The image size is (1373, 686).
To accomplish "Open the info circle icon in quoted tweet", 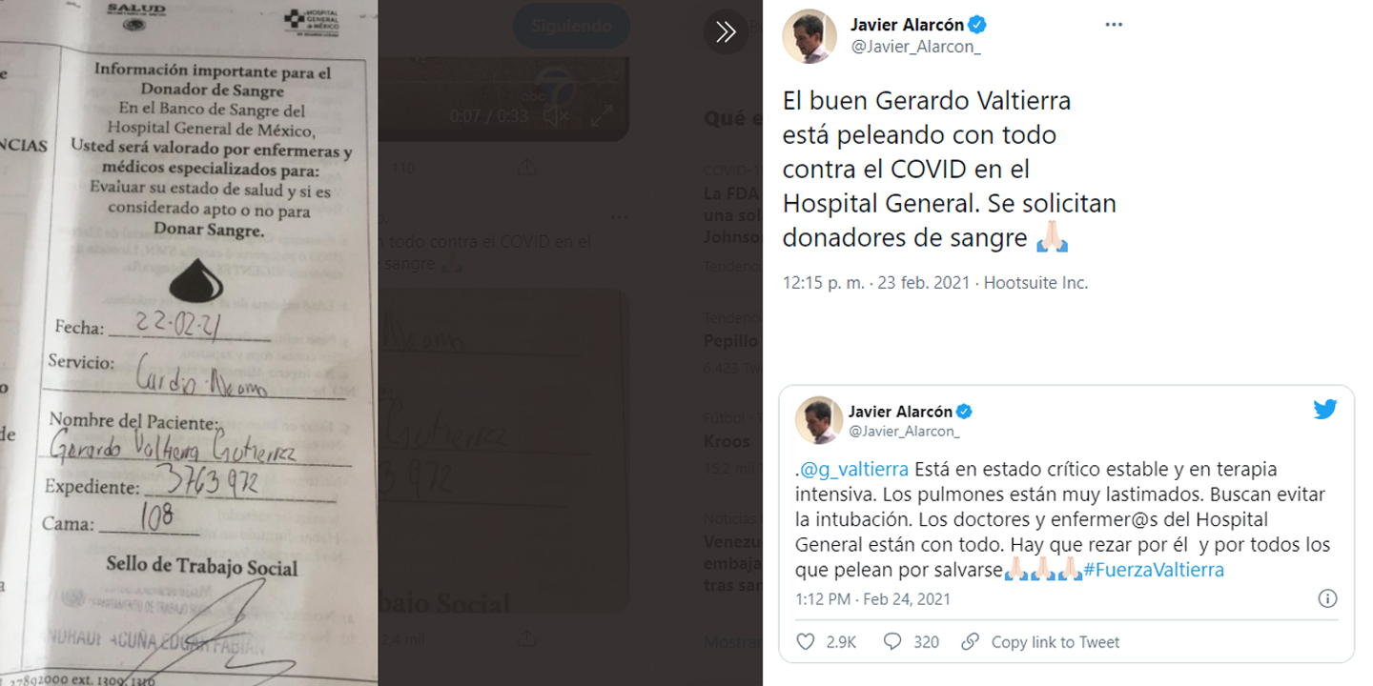I will (1327, 599).
